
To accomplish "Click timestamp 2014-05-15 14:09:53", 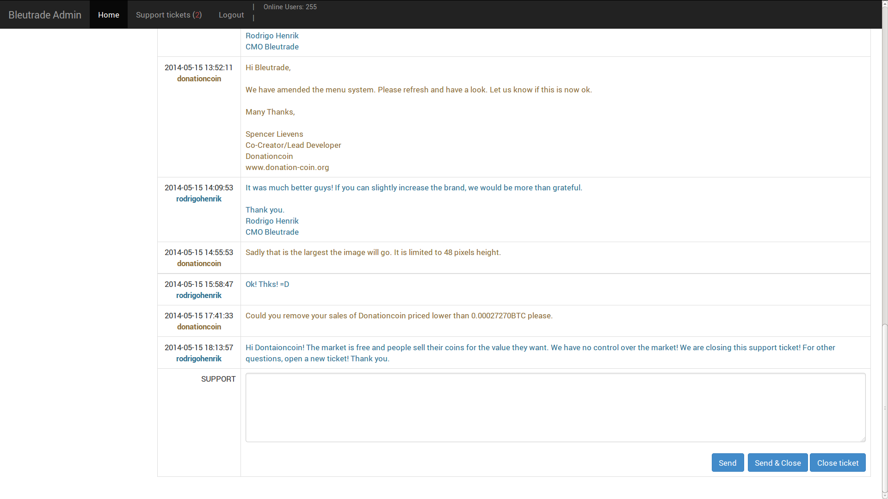I will click(199, 188).
